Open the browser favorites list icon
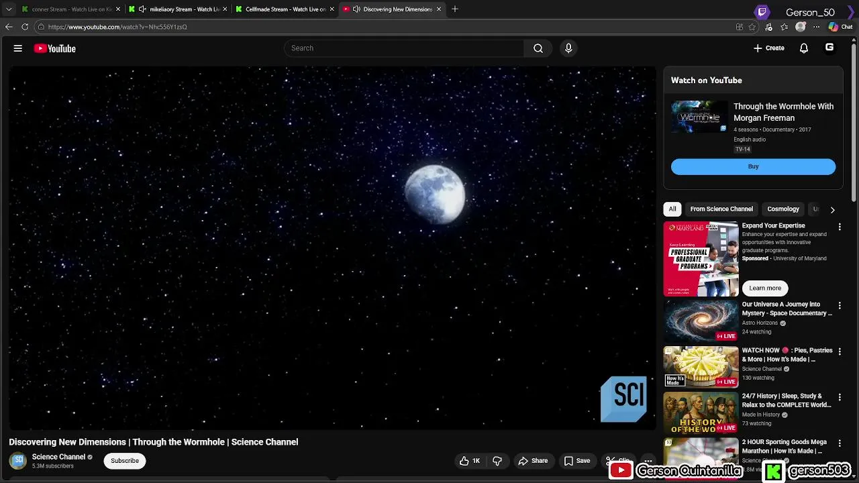The height and width of the screenshot is (483, 859). [x=785, y=27]
